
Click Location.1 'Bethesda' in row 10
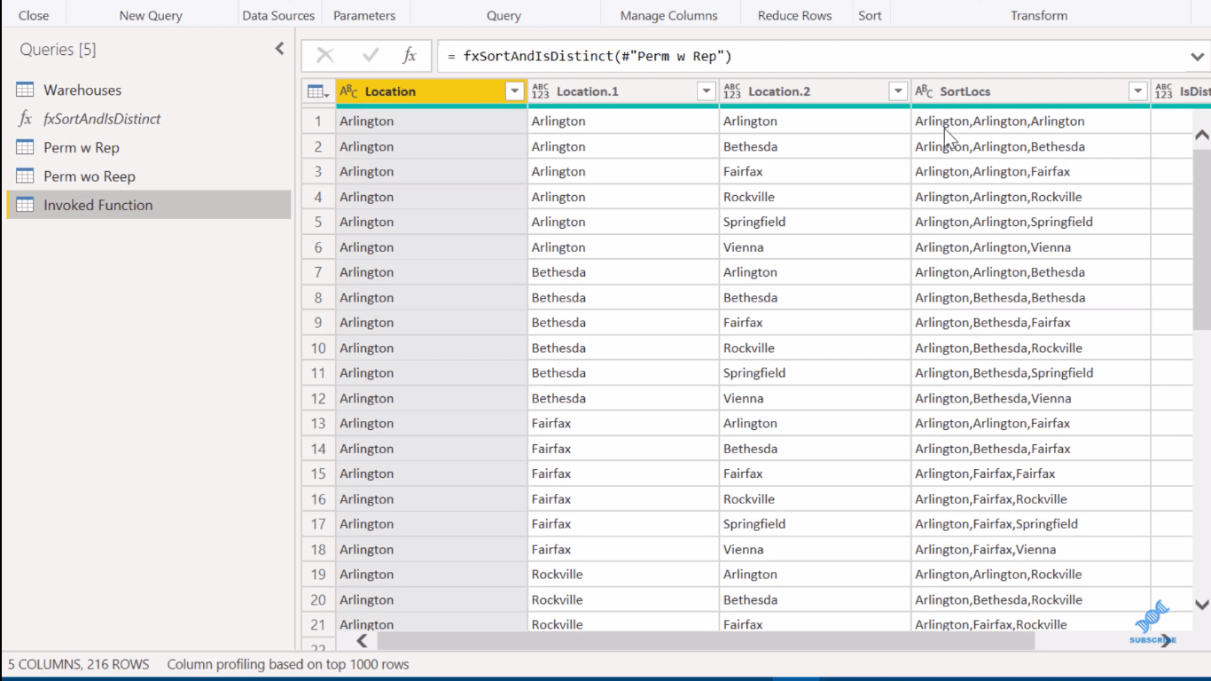coord(623,348)
